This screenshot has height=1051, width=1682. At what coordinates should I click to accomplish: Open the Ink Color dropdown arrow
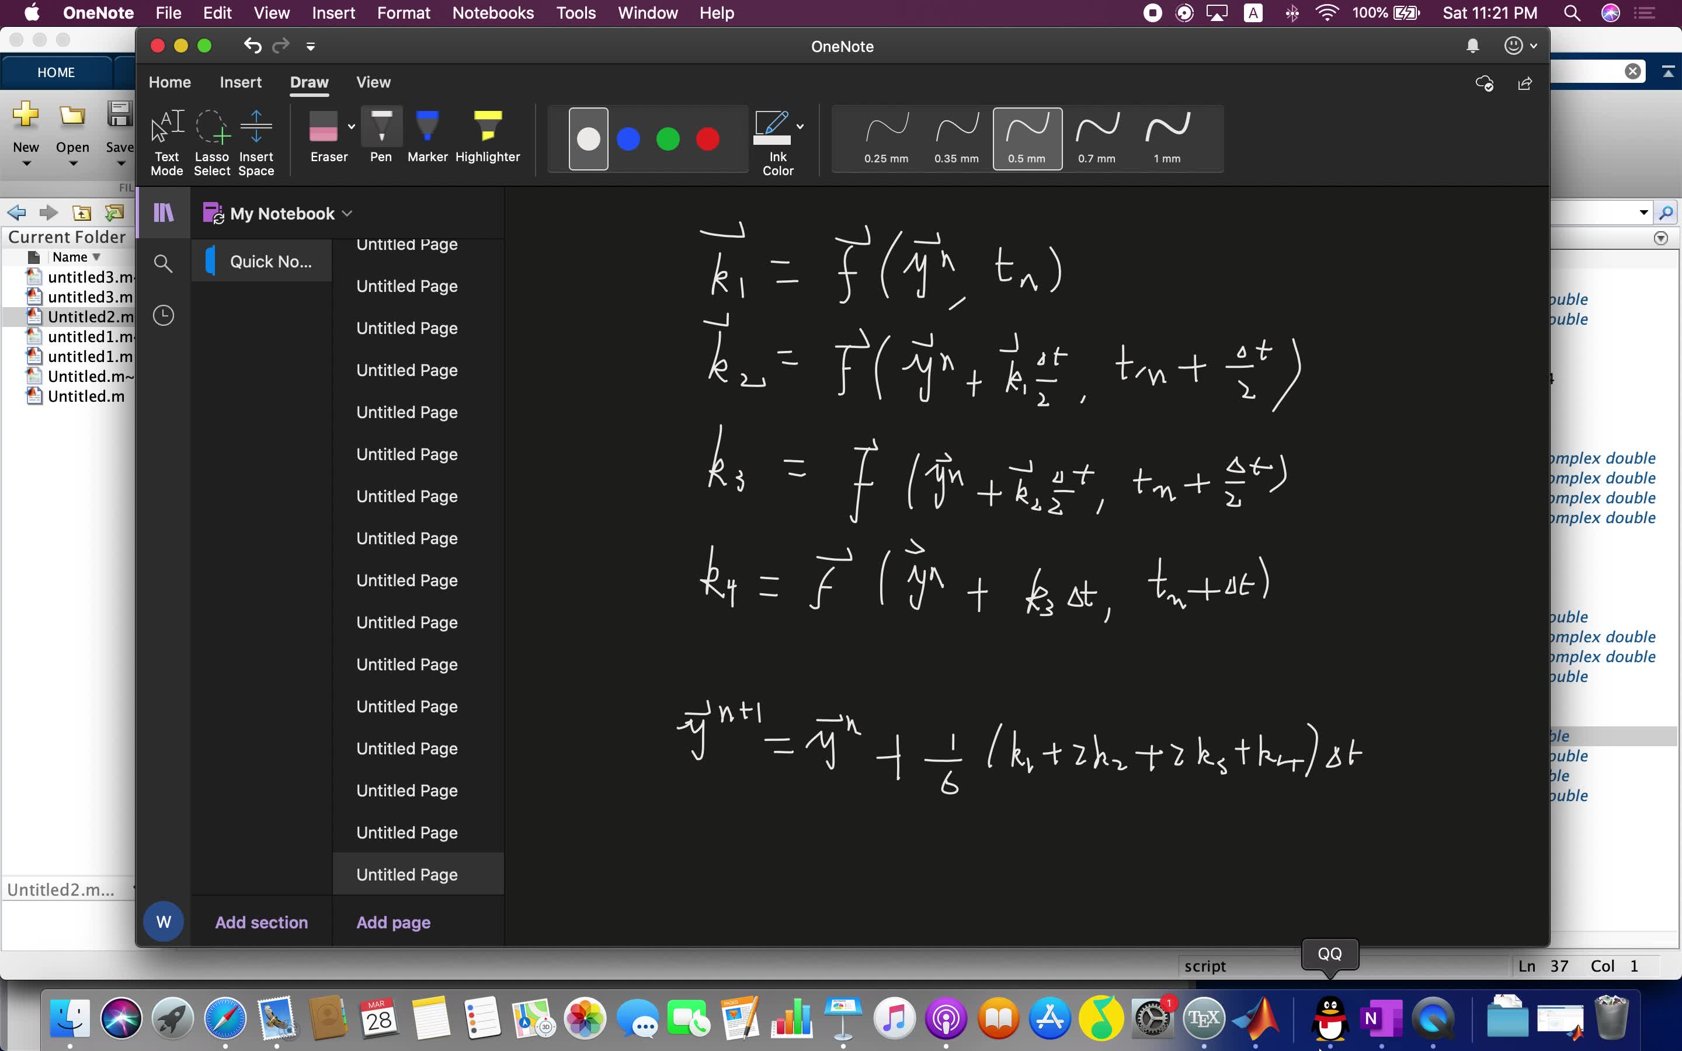[800, 127]
